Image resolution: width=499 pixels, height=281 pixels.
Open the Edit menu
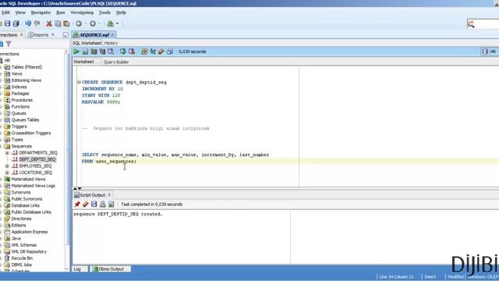click(x=5, y=12)
